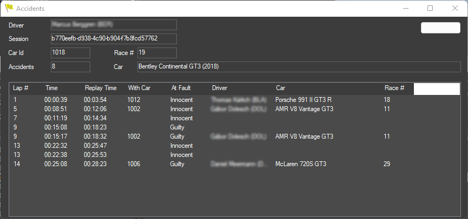Sort table by Lap # column header
This screenshot has height=219, width=468.
click(x=21, y=88)
